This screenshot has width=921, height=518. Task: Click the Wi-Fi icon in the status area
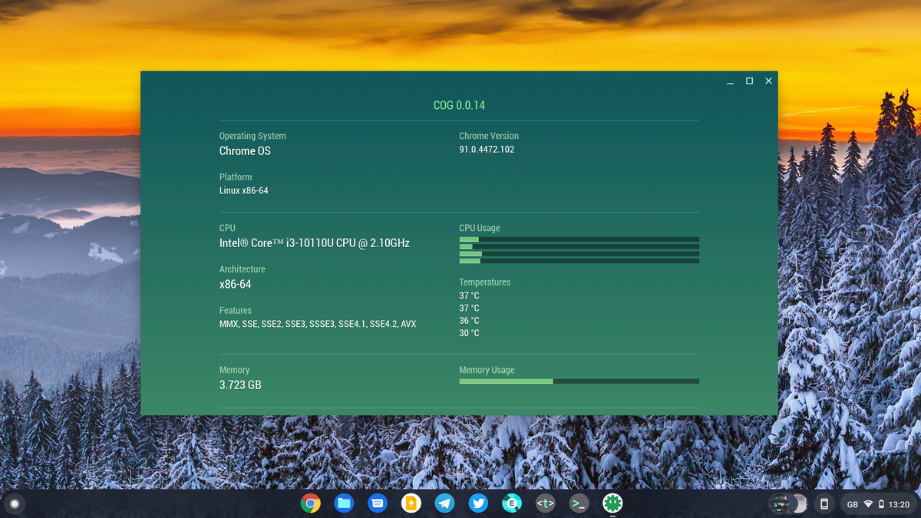[870, 504]
